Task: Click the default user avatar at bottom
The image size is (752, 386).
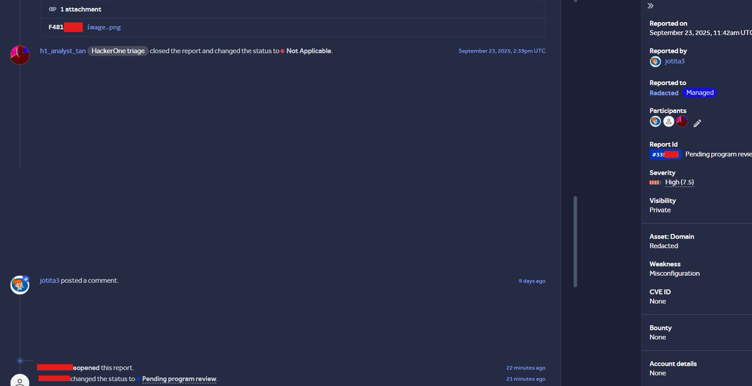Action: 20,381
